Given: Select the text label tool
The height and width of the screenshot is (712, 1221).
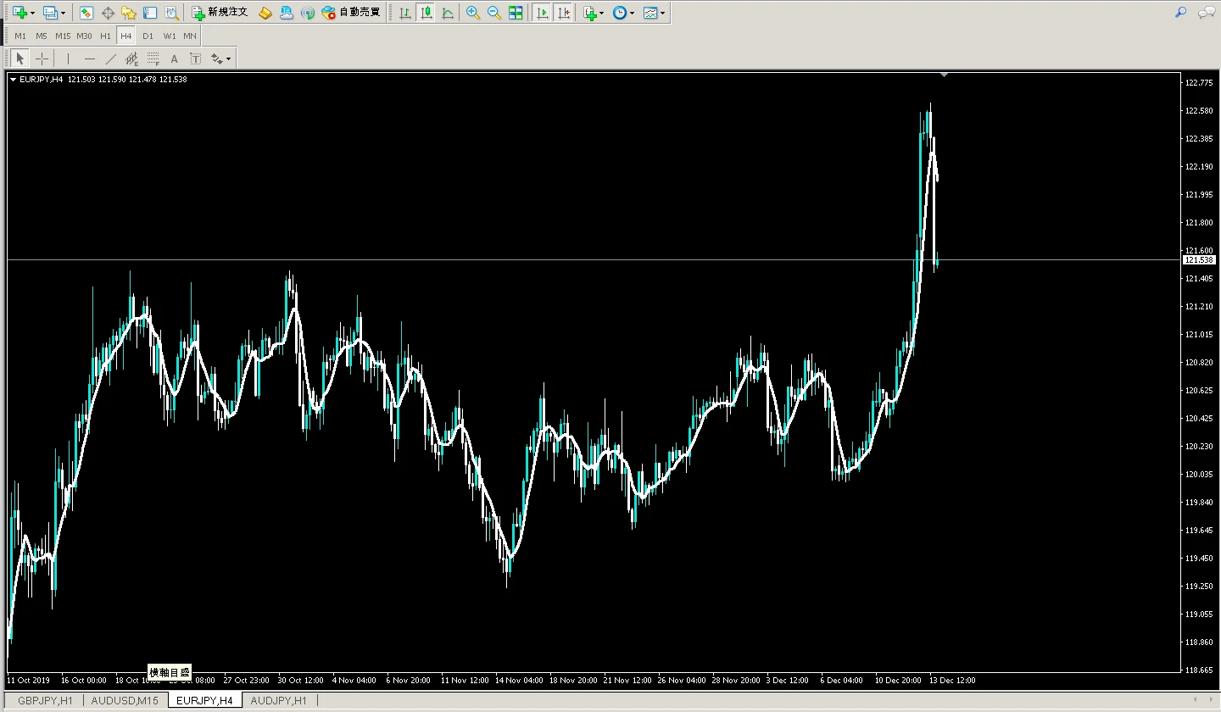Looking at the screenshot, I should coord(174,58).
